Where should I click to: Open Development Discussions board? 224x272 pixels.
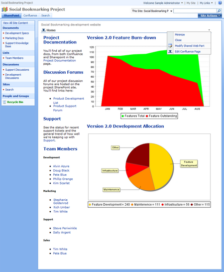point(13,76)
